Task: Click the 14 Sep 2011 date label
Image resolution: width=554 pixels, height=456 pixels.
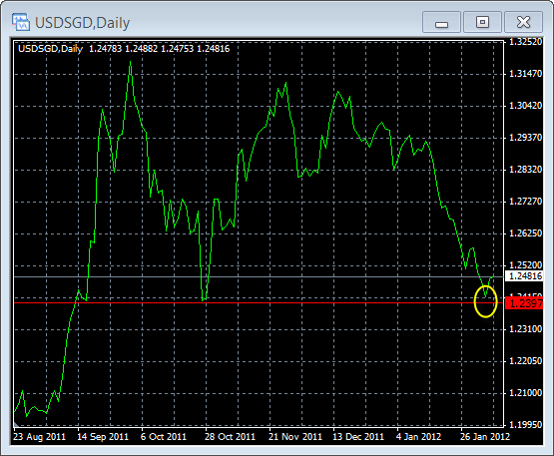Action: (x=103, y=437)
